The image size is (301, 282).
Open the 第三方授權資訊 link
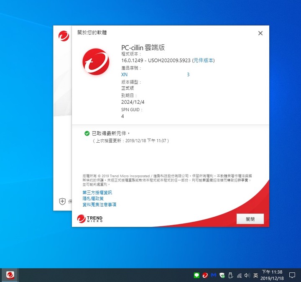point(97,192)
